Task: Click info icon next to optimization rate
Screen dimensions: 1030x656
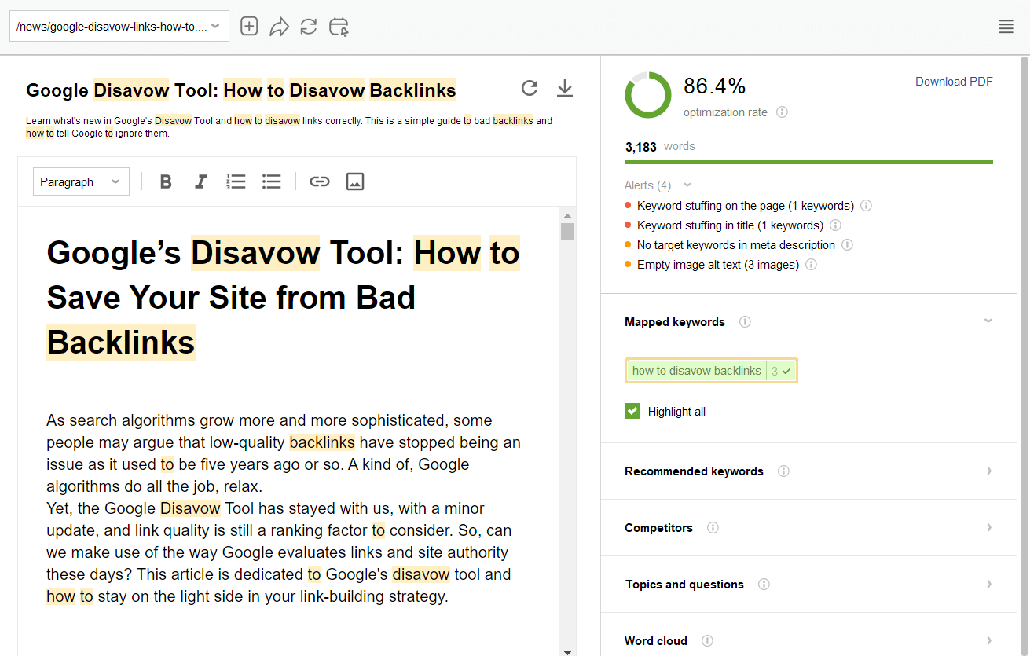Action: click(x=782, y=112)
